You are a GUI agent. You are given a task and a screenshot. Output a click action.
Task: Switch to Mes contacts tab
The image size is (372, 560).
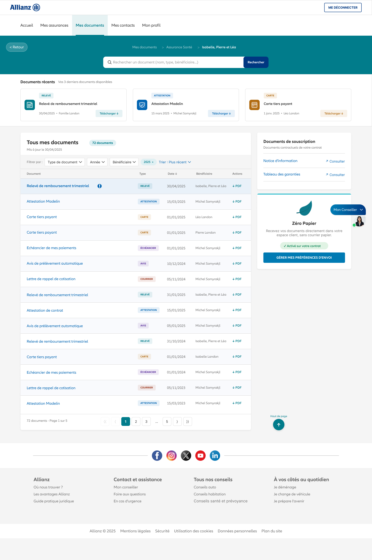[x=123, y=25]
